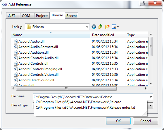The image size is (164, 130).
Task: Click the Up One Level folder icon
Action: coord(100,27)
